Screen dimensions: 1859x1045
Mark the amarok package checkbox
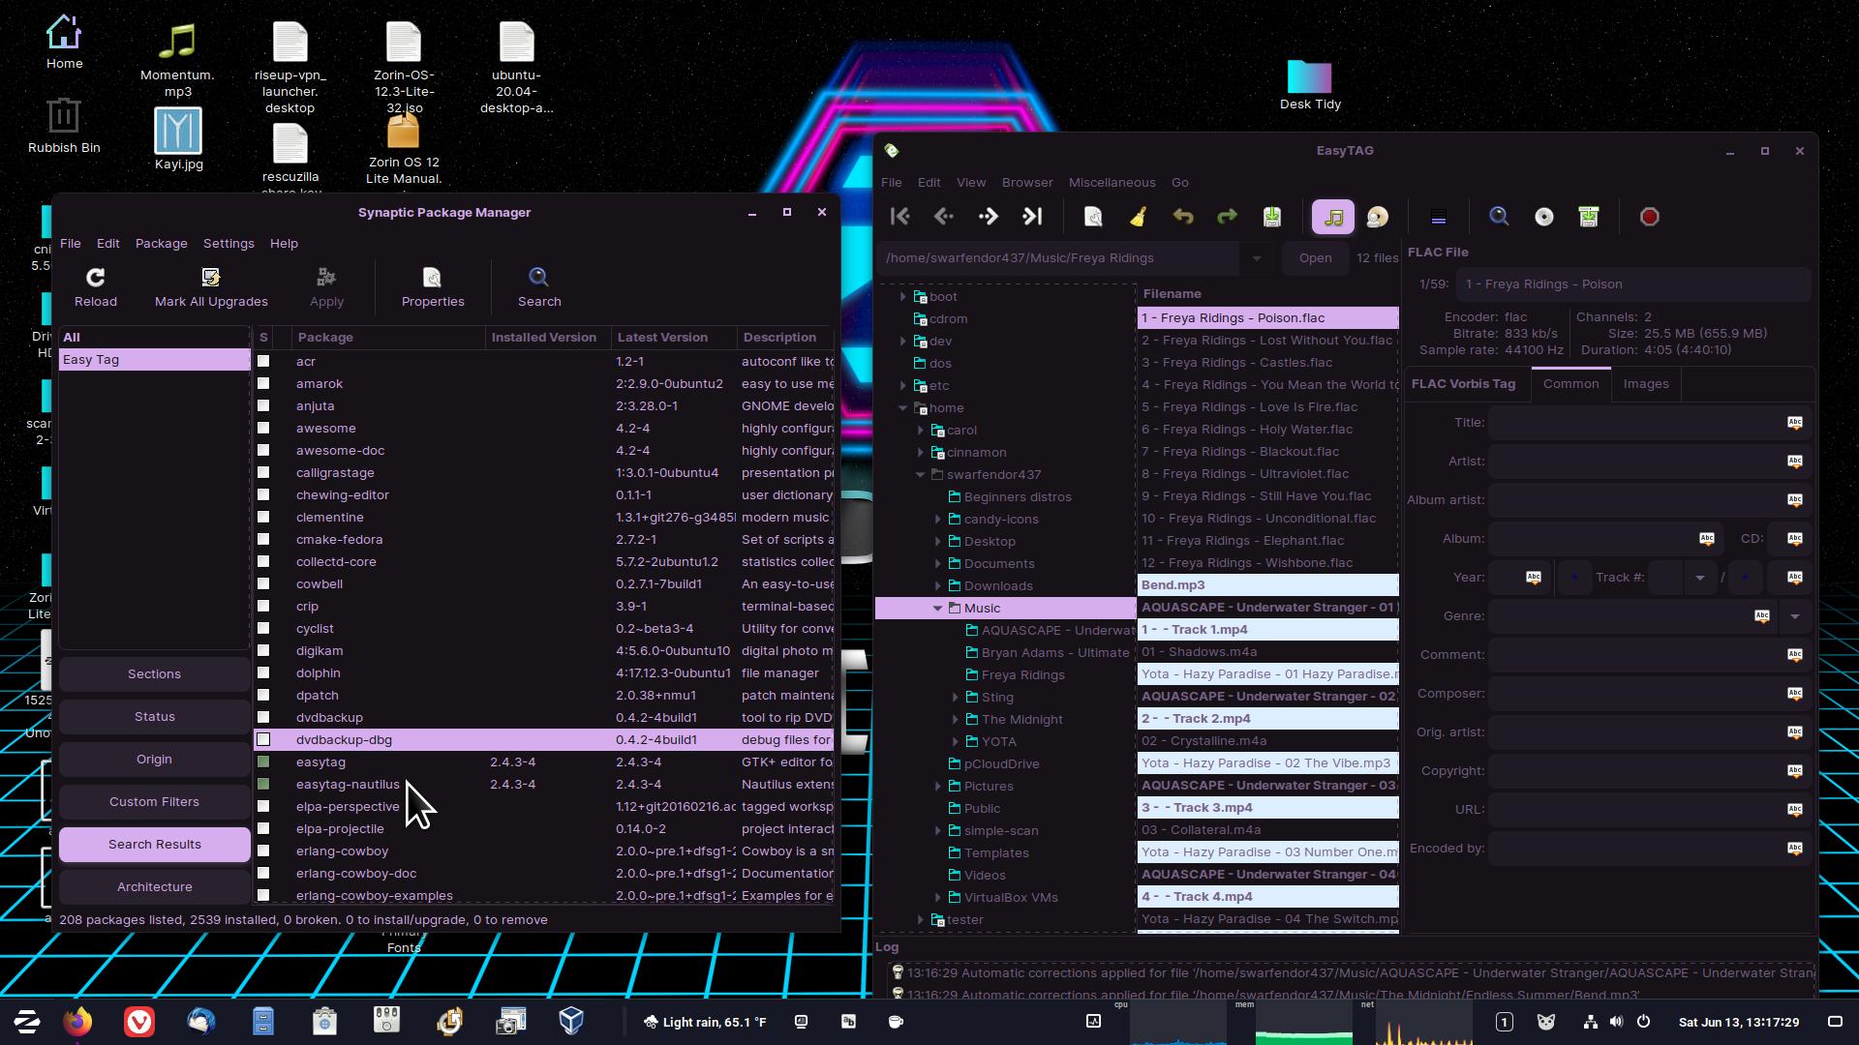click(263, 383)
